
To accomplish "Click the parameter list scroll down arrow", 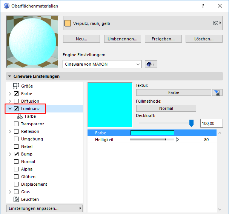I will pos(220,209).
